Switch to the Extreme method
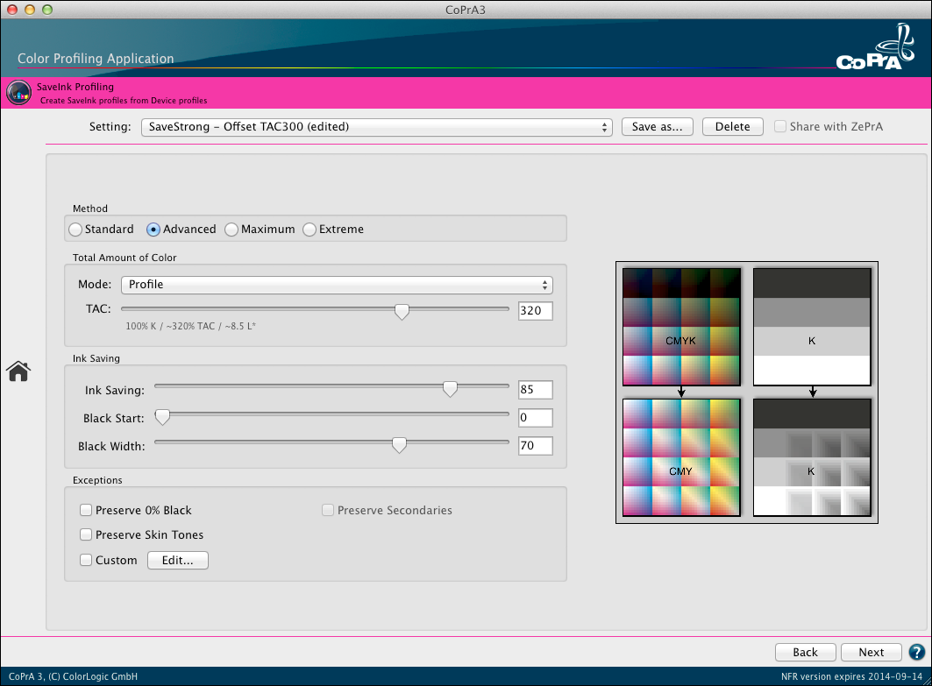This screenshot has width=932, height=686. [x=309, y=229]
